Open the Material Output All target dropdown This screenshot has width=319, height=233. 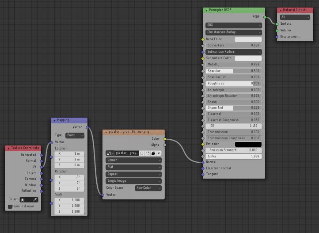(x=295, y=17)
